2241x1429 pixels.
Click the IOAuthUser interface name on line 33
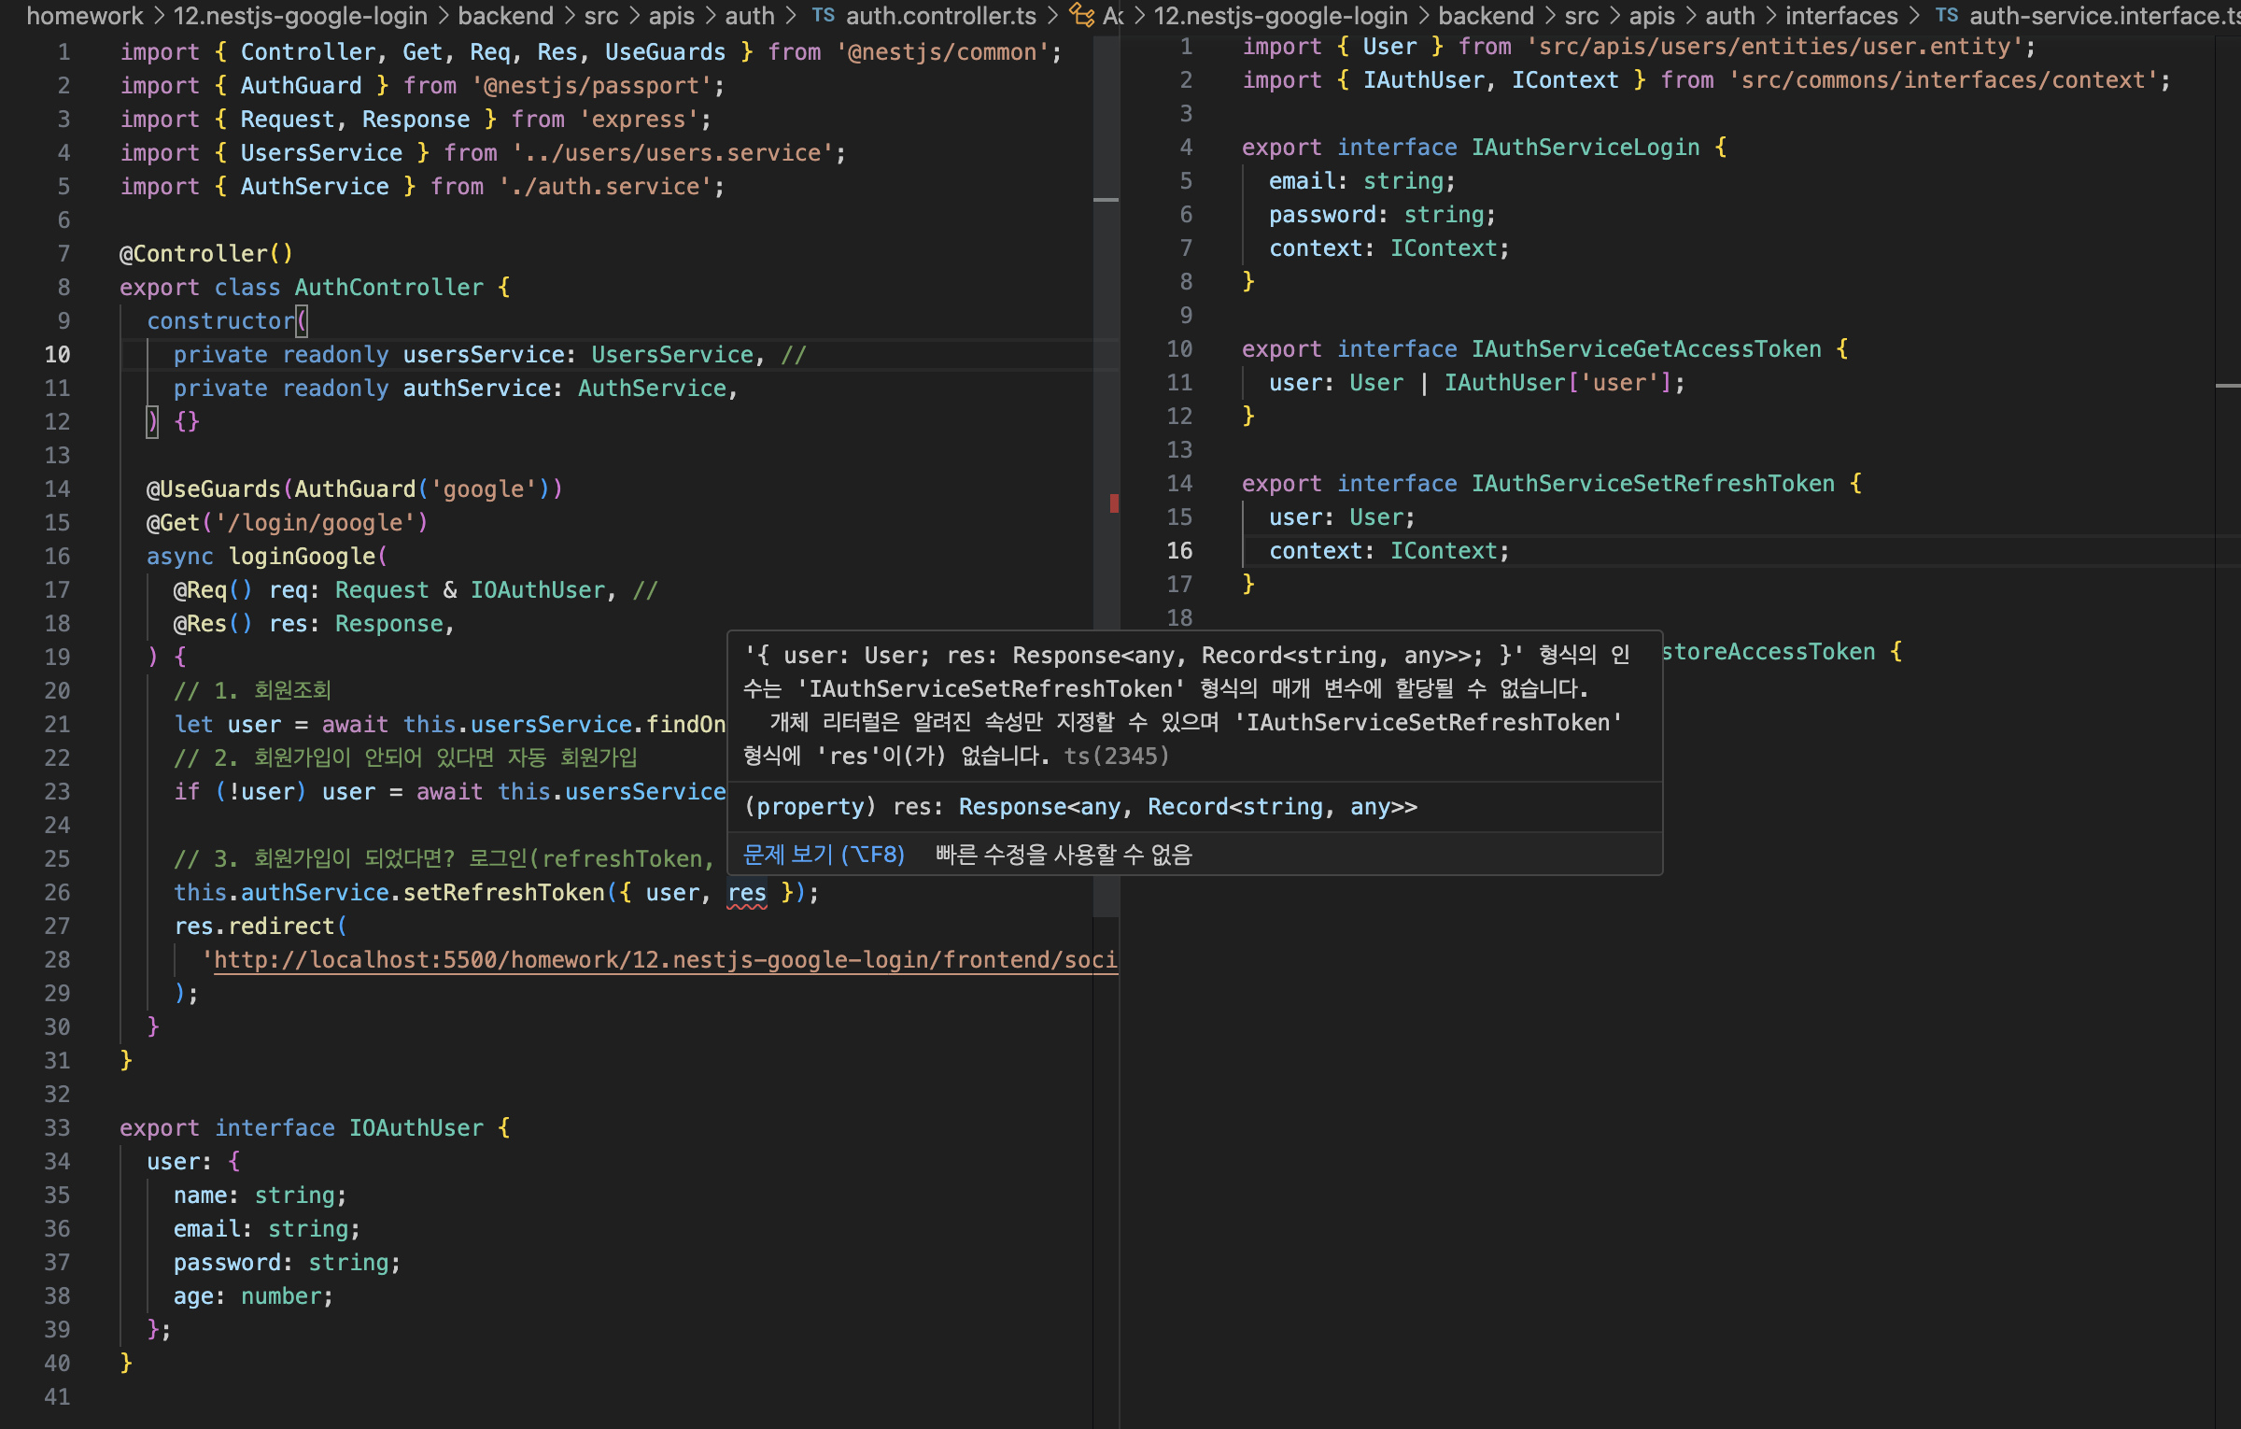[416, 1128]
